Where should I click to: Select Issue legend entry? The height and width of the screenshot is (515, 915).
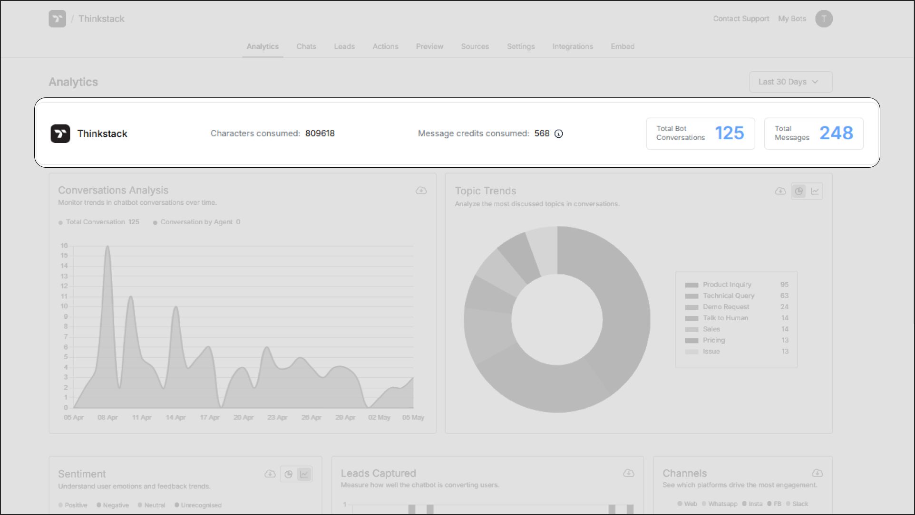coord(737,352)
